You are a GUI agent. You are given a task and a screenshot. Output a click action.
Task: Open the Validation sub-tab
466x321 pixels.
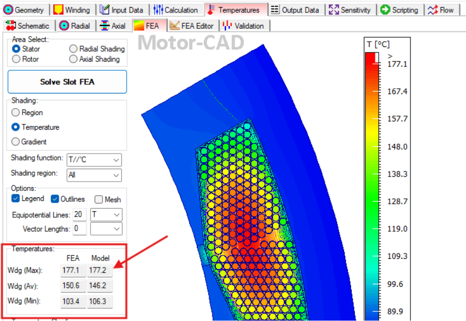[244, 25]
